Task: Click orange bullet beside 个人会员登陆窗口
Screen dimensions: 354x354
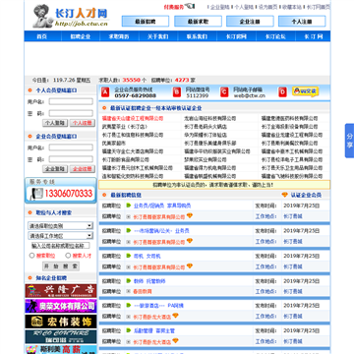Action: pyautogui.click(x=29, y=90)
